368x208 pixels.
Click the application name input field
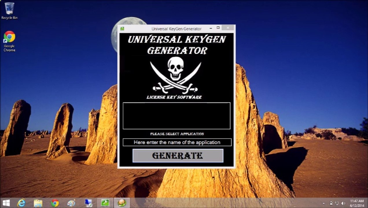click(x=177, y=142)
